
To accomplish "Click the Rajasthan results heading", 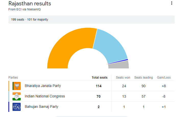I will tap(30, 4).
